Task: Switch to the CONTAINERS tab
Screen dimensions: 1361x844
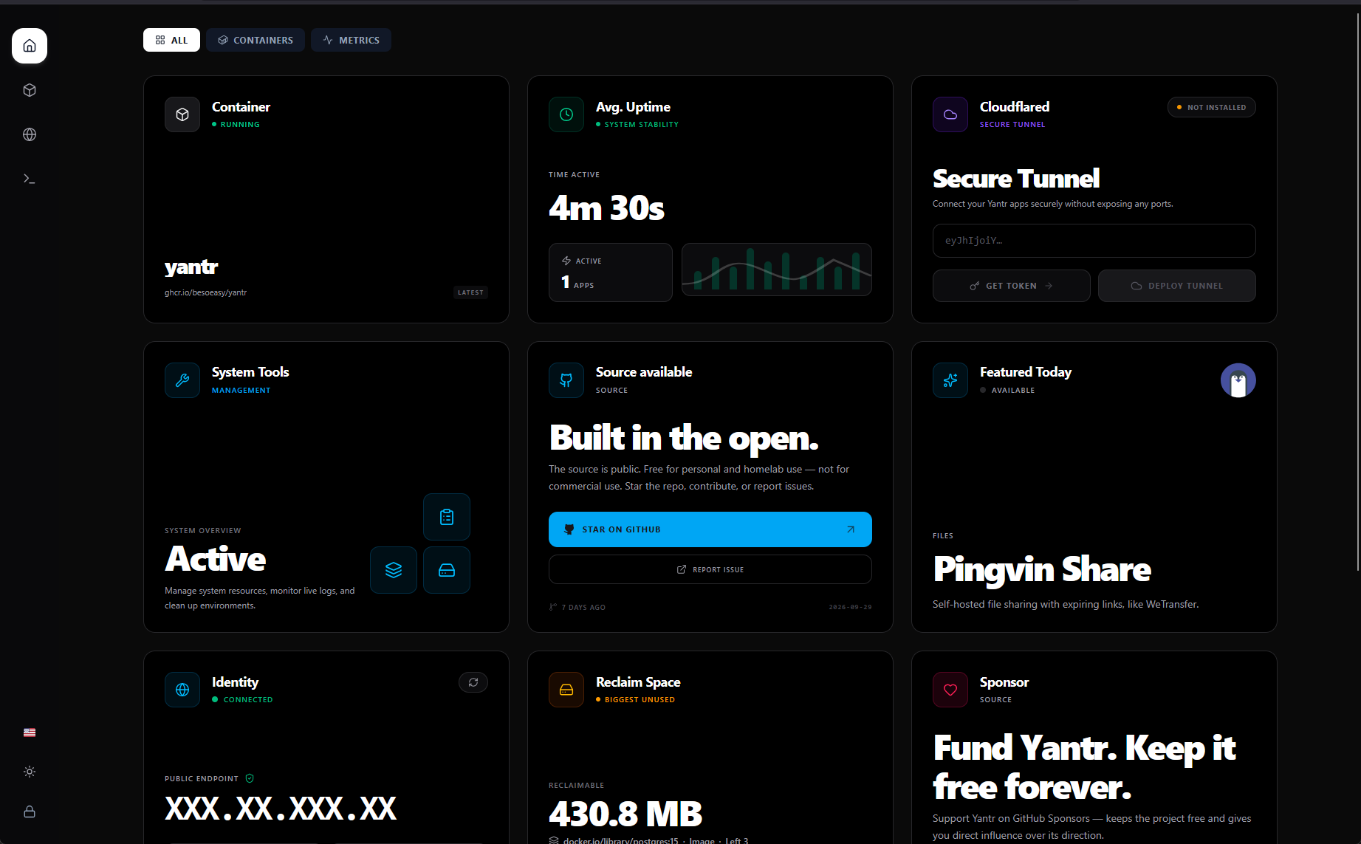Action: tap(256, 40)
